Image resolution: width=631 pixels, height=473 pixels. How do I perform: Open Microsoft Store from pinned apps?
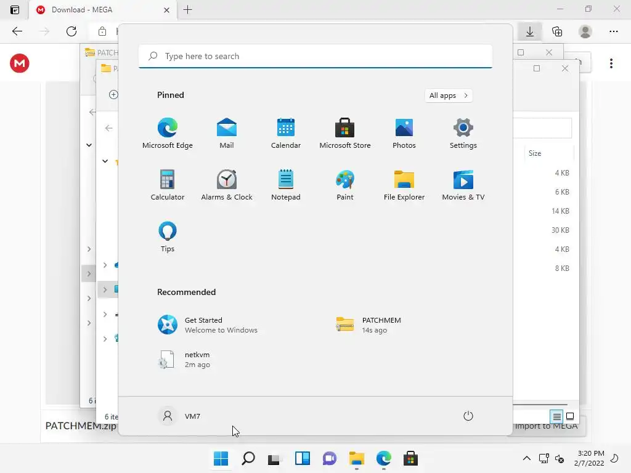pos(345,133)
